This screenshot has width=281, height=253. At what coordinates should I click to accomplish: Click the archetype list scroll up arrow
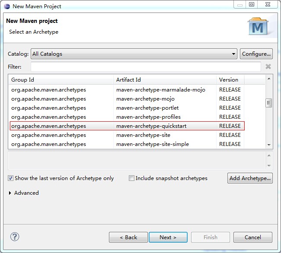pyautogui.click(x=269, y=79)
